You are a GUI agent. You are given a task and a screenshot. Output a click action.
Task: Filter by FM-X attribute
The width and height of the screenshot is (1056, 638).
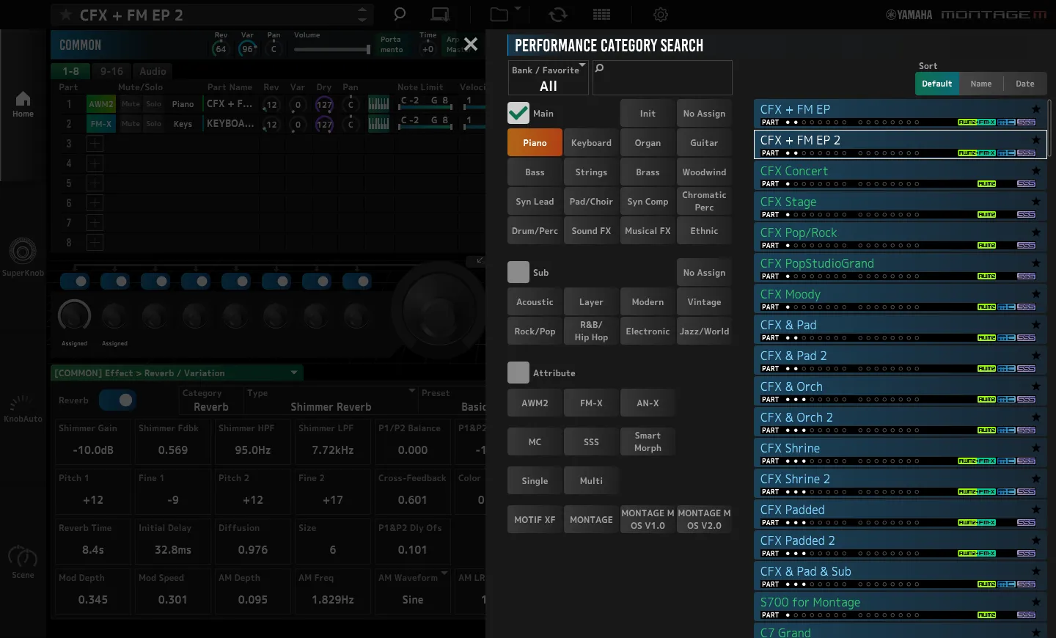pos(591,403)
